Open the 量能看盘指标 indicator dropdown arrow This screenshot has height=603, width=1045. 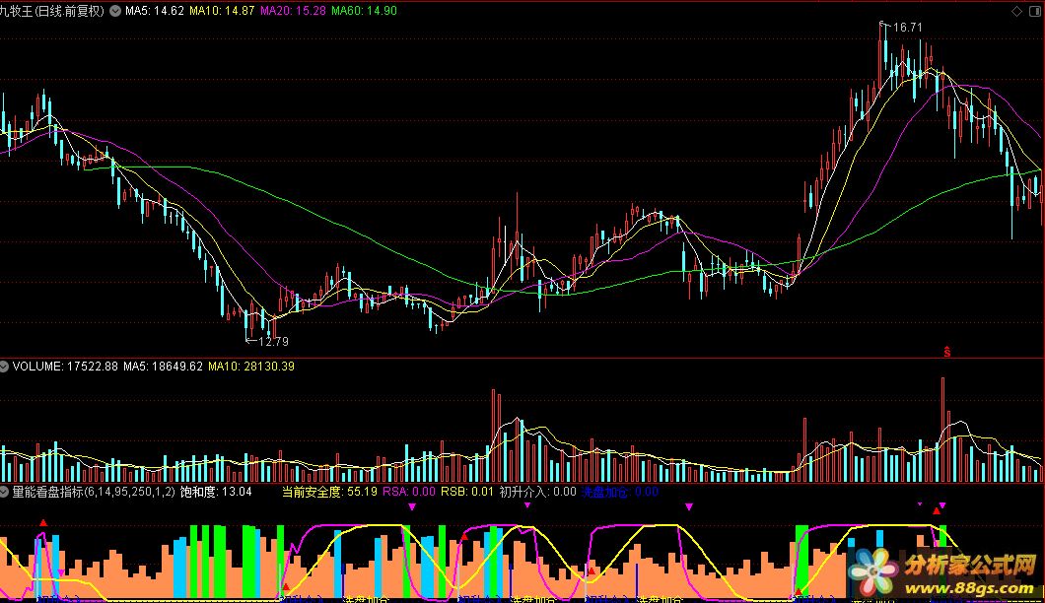[x=4, y=492]
